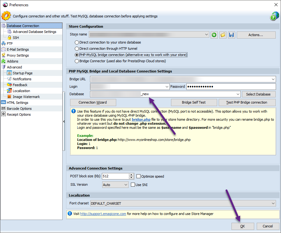Click the Notifications icon
Viewport: 281px width, 233px height.
[9, 79]
